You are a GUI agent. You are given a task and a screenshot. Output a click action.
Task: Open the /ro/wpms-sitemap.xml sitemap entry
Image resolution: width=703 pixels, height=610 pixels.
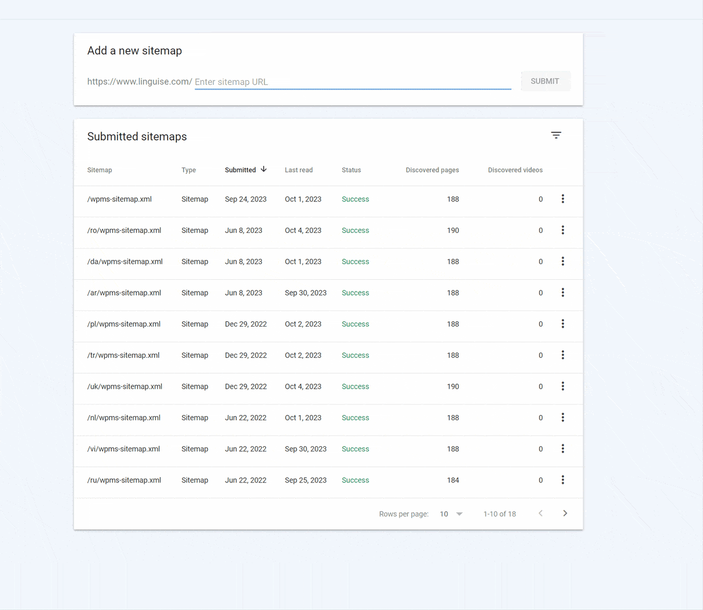pyautogui.click(x=124, y=231)
